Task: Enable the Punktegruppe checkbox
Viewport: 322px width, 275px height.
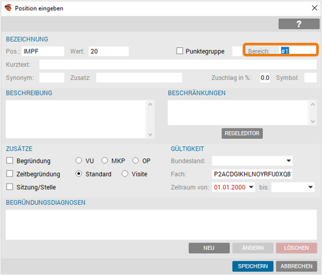Action: [180, 51]
